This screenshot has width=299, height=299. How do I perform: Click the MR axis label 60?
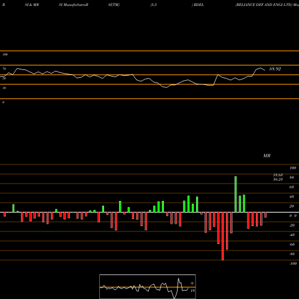pos(292,187)
